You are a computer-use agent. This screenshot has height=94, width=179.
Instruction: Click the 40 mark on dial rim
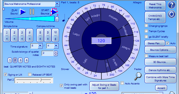pyautogui.click(x=68, y=54)
